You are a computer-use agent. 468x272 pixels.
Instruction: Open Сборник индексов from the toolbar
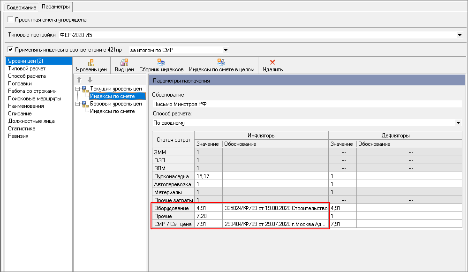[161, 62]
